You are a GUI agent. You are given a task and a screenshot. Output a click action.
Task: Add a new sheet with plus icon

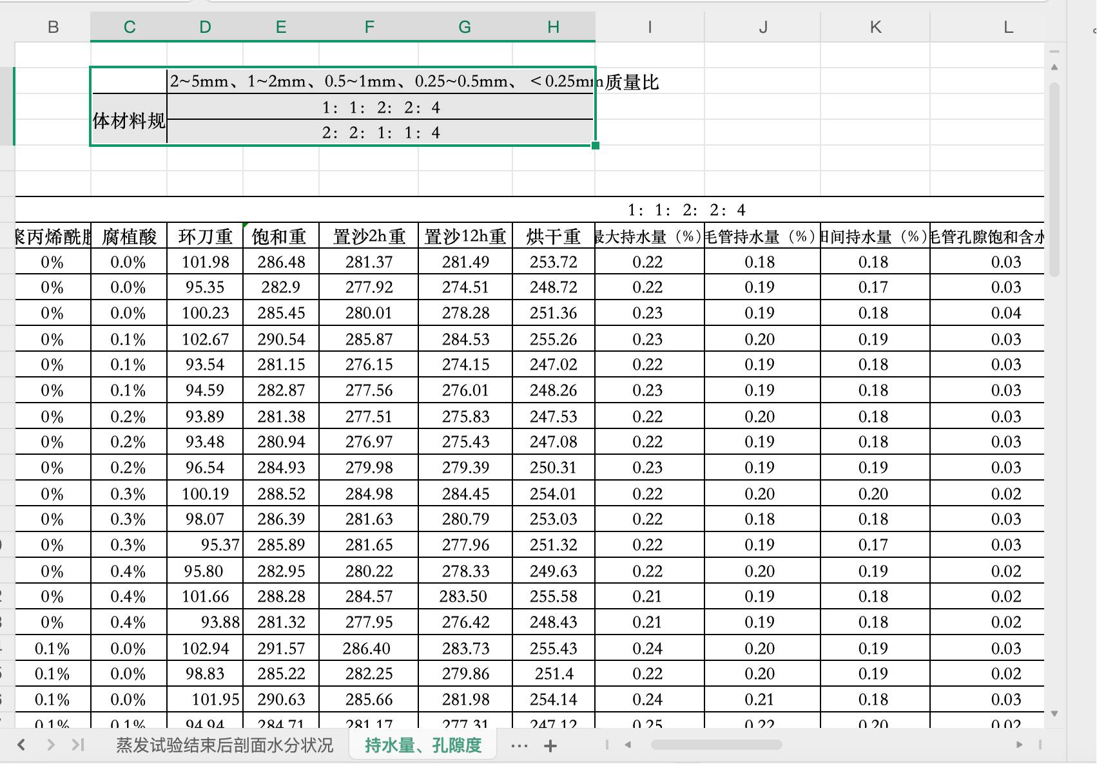pyautogui.click(x=550, y=746)
